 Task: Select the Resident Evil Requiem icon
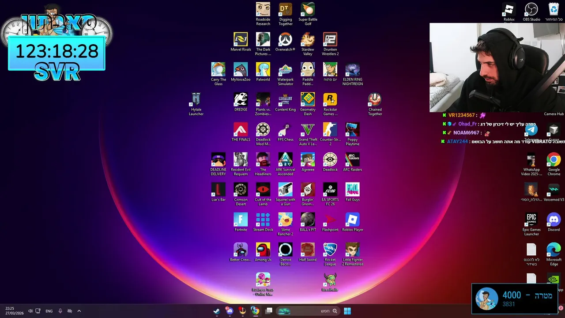click(x=241, y=164)
